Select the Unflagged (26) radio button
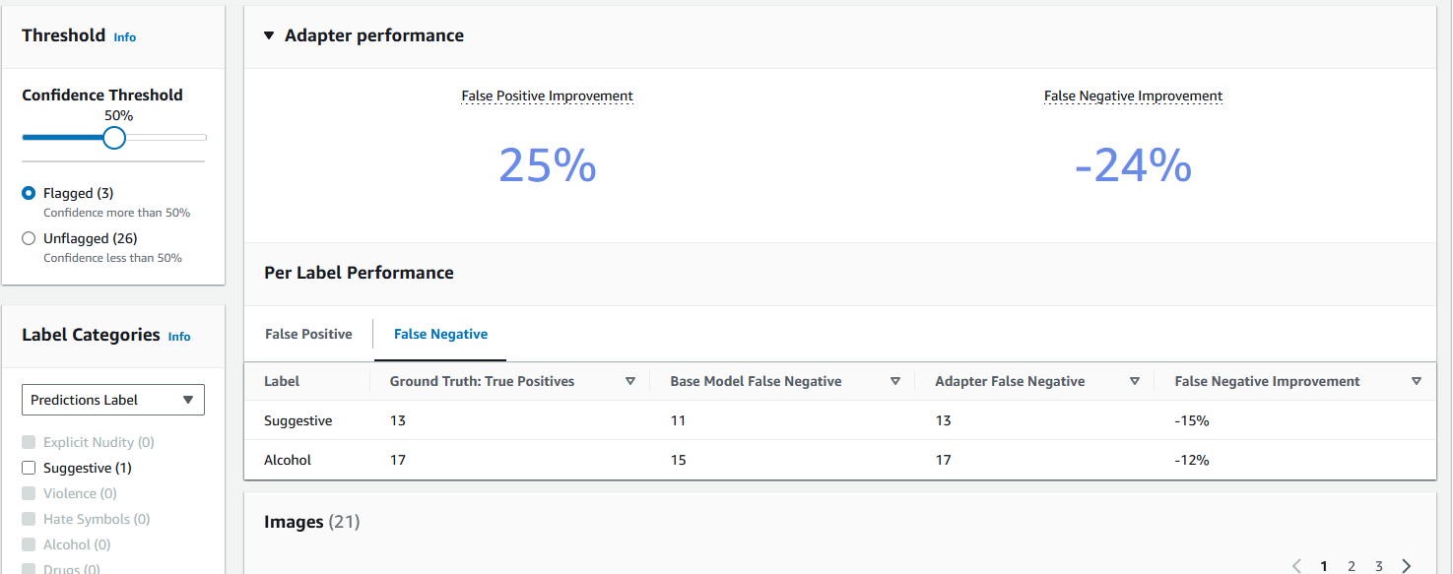The width and height of the screenshot is (1453, 574). [29, 237]
